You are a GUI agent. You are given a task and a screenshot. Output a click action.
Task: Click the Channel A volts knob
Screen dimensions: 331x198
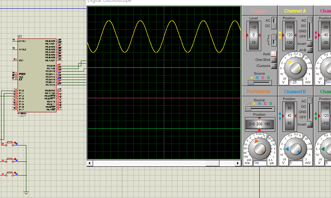(295, 68)
